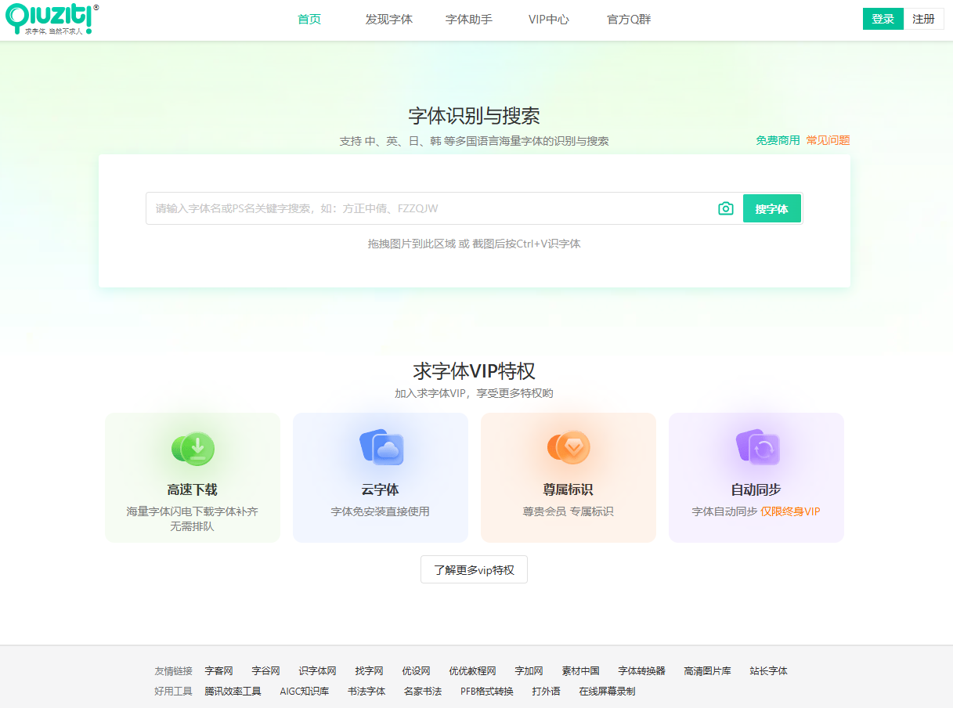Click the orange 尊属标识 diamond icon
953x708 pixels.
point(569,448)
